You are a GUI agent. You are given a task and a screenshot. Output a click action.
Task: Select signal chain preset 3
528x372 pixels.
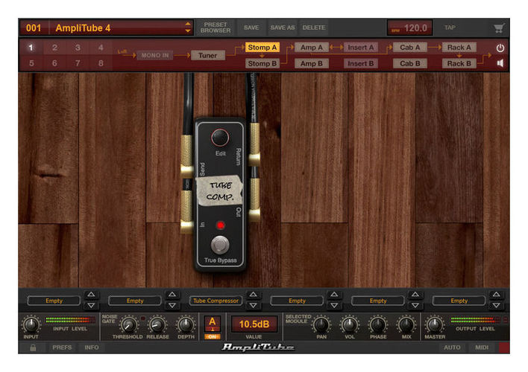pos(78,48)
